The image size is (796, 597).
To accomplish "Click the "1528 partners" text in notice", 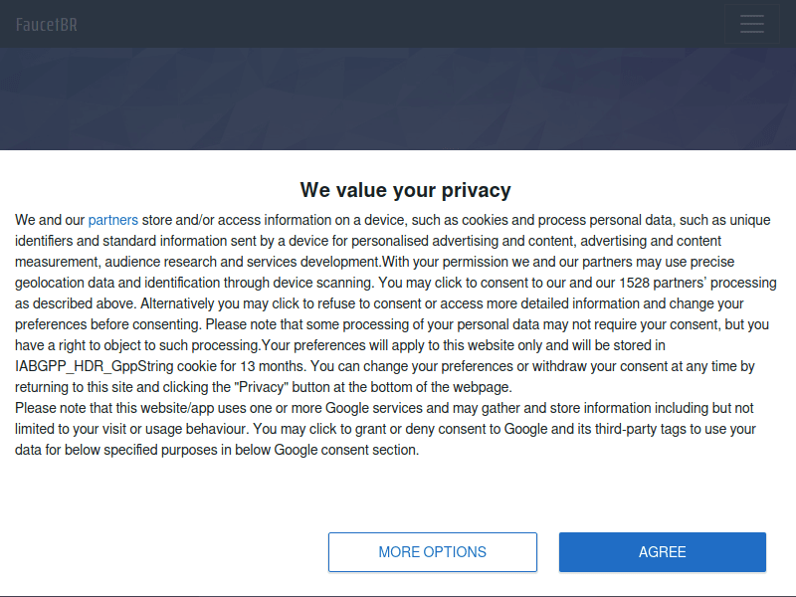I will [652, 283].
